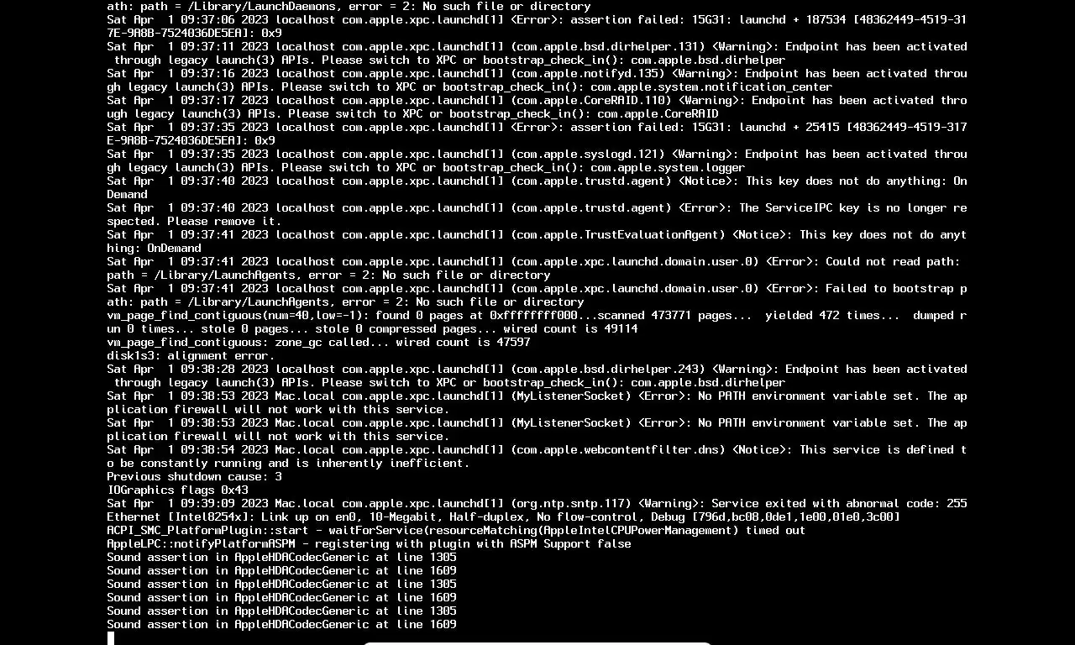This screenshot has height=645, width=1075.
Task: Click the com.apple.notifyd.135 warning line
Action: click(x=537, y=81)
